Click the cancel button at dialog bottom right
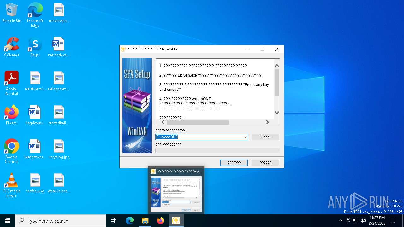 (265, 163)
